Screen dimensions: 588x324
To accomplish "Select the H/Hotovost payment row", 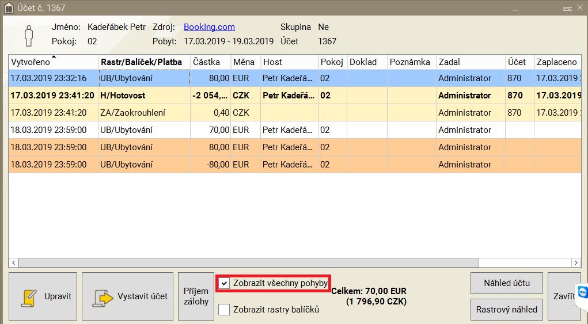I will pos(144,96).
